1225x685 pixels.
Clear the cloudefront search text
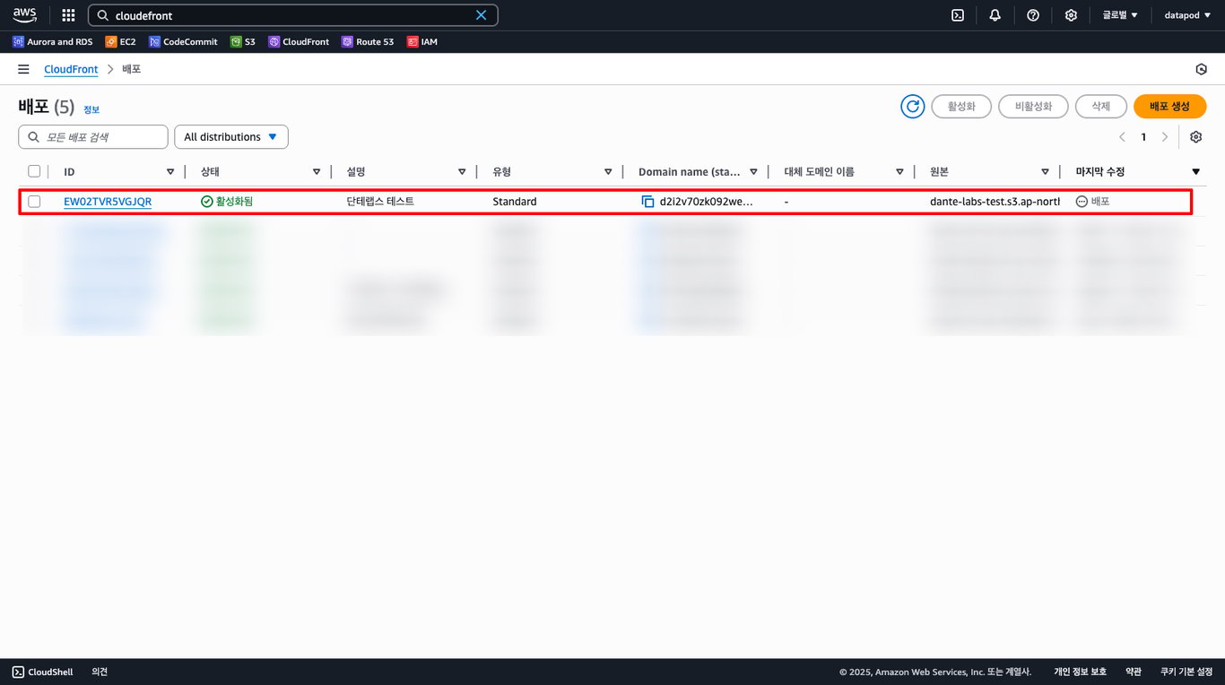[x=482, y=15]
